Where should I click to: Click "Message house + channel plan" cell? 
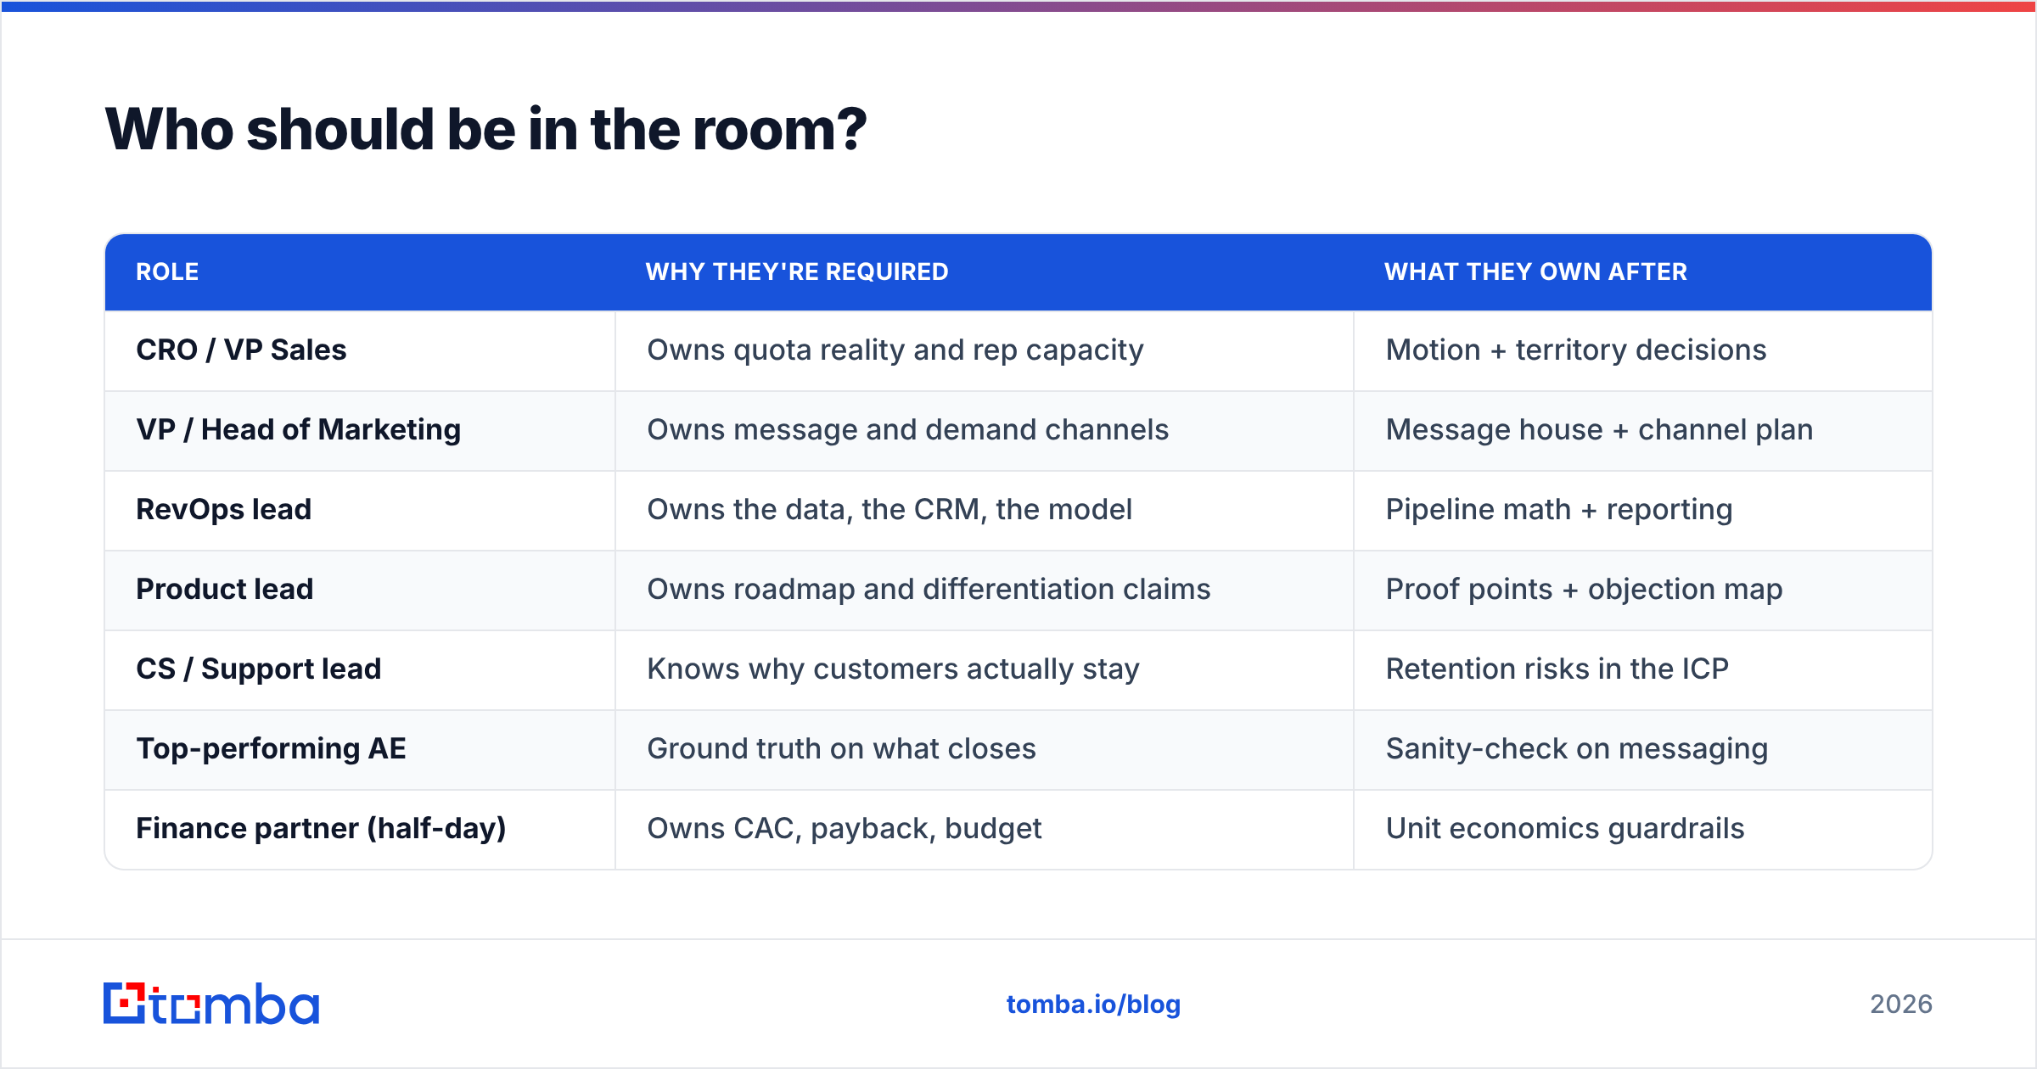point(1642,430)
